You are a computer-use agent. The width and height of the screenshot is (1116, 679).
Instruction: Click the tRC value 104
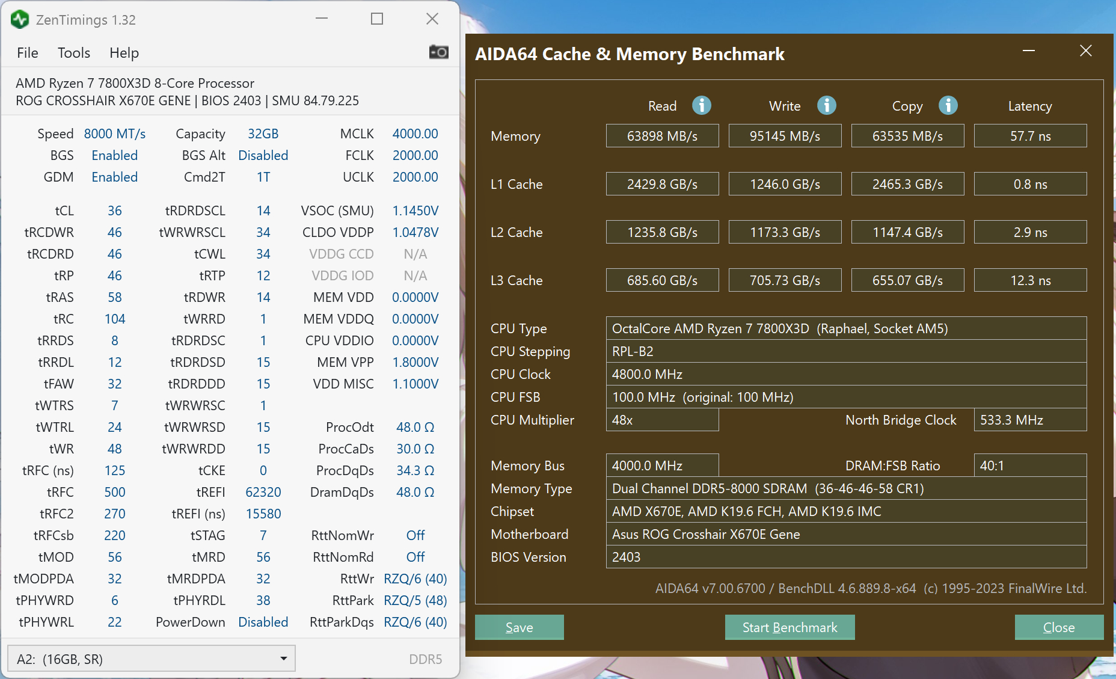pyautogui.click(x=114, y=319)
